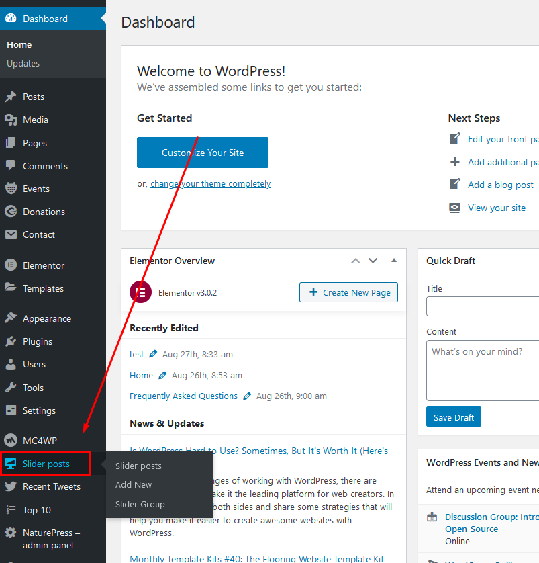The image size is (539, 563).
Task: Click the Elementor sidebar icon
Action: 11,265
